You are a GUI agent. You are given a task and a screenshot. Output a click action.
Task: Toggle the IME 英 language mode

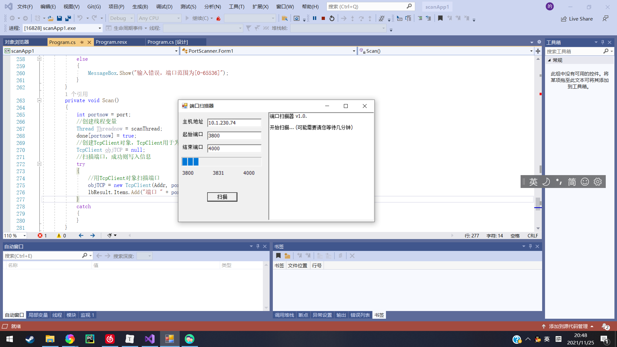click(533, 182)
